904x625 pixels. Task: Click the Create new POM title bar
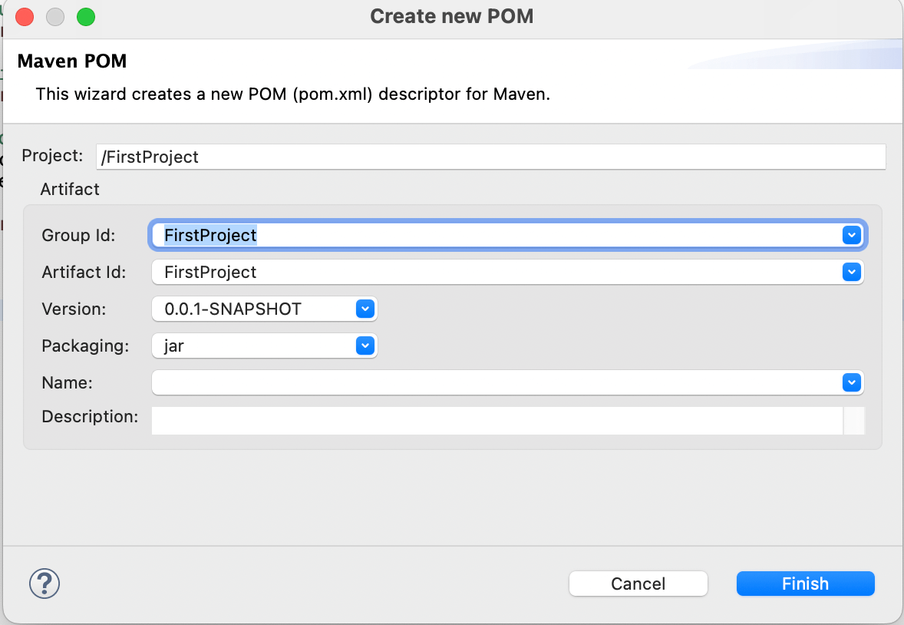(451, 16)
